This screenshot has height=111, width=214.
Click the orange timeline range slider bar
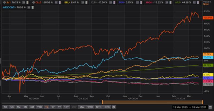152,102
